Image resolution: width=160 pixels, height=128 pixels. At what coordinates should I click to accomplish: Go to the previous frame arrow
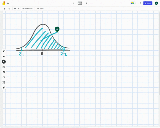click(x=73, y=3)
